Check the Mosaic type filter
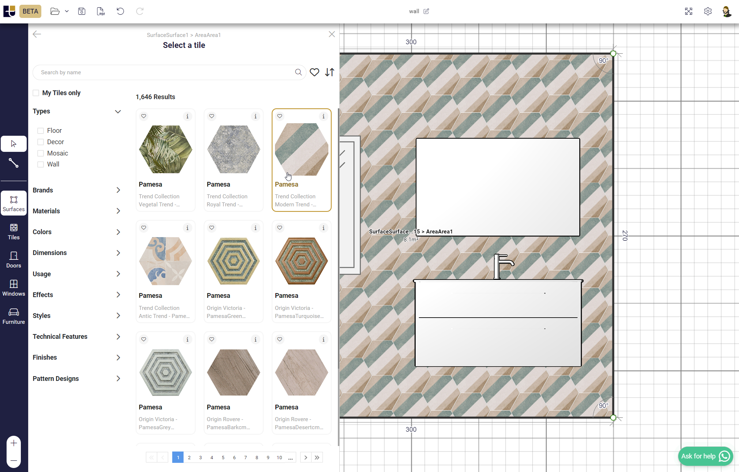 coord(41,153)
